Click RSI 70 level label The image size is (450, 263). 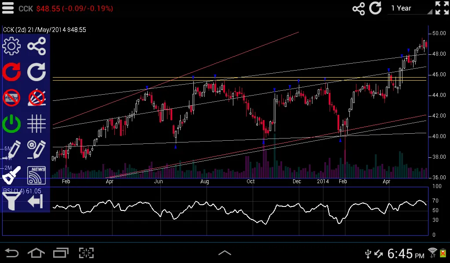coord(435,201)
